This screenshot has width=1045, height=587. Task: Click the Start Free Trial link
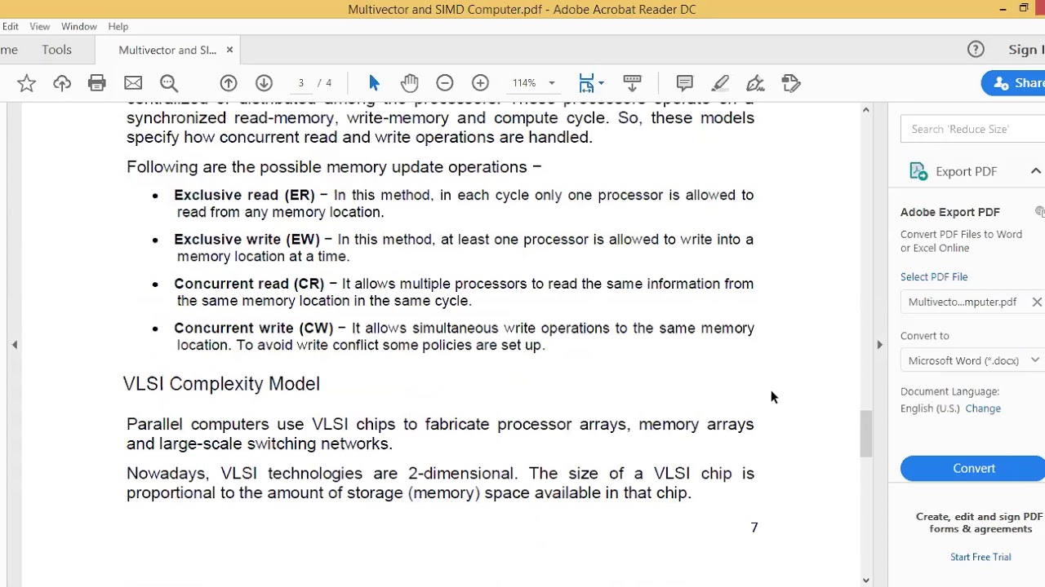981,557
